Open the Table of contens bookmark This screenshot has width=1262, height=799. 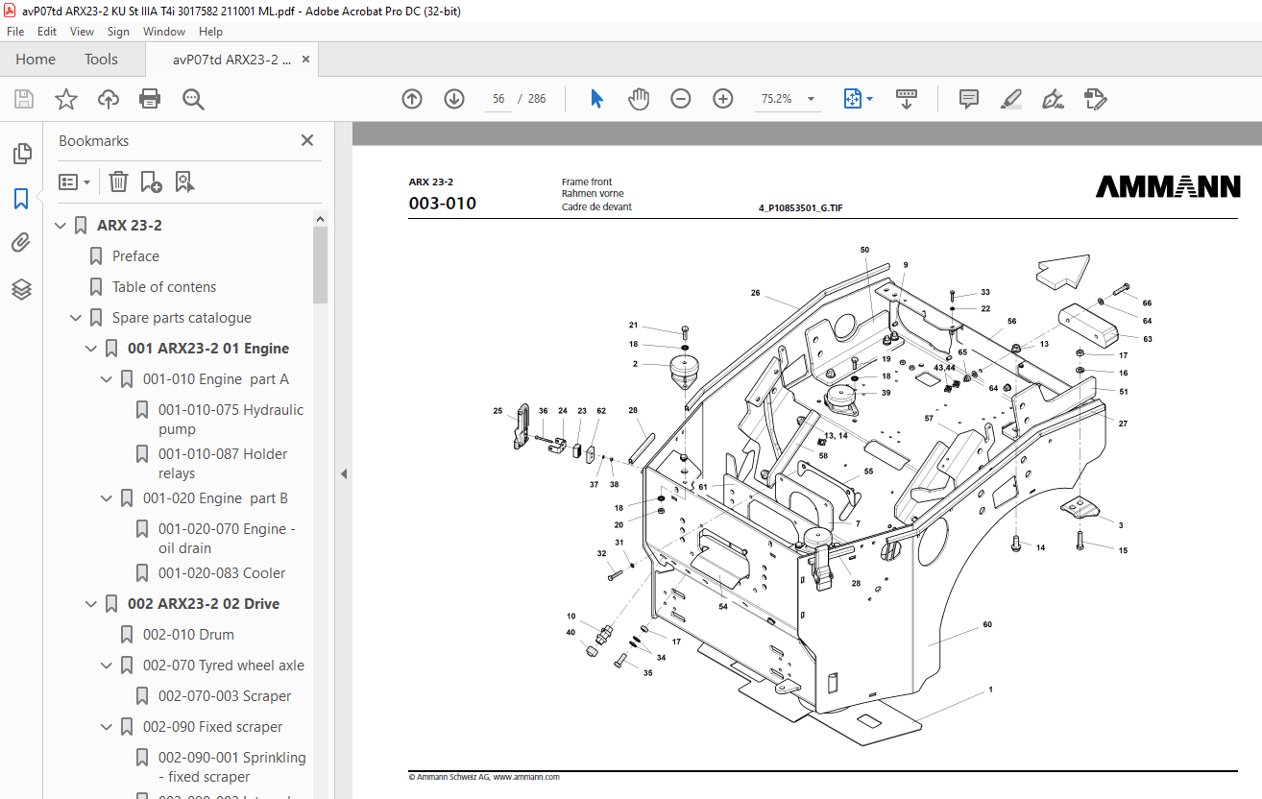[x=164, y=287]
